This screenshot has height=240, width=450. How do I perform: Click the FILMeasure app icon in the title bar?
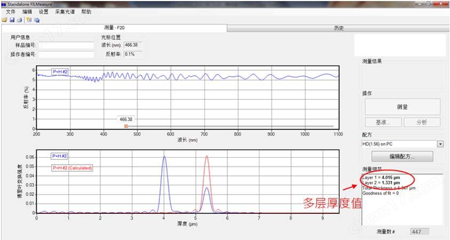(4, 3)
